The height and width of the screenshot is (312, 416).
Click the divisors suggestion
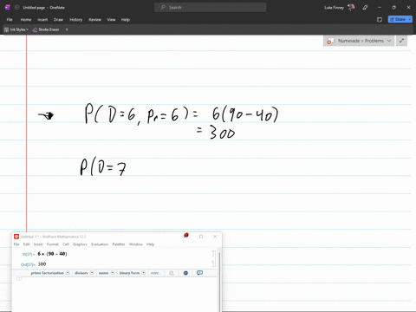81,273
